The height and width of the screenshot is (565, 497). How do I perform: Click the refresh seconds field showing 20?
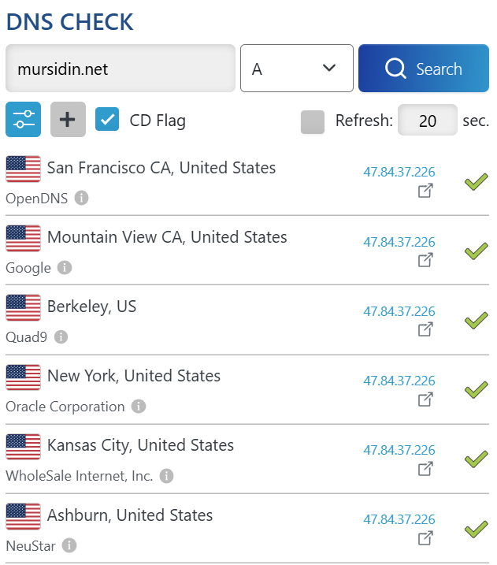point(427,121)
